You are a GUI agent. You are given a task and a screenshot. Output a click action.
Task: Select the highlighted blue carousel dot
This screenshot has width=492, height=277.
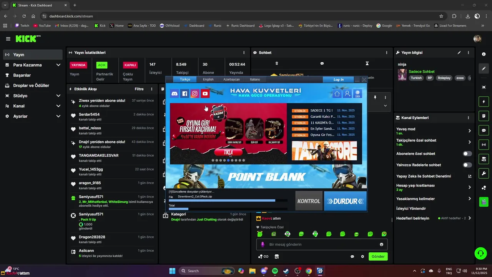point(228,160)
